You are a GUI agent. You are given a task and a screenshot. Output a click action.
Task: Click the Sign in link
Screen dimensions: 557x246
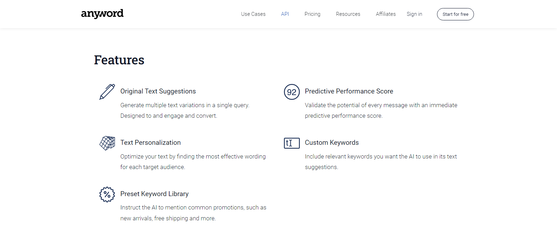point(414,14)
